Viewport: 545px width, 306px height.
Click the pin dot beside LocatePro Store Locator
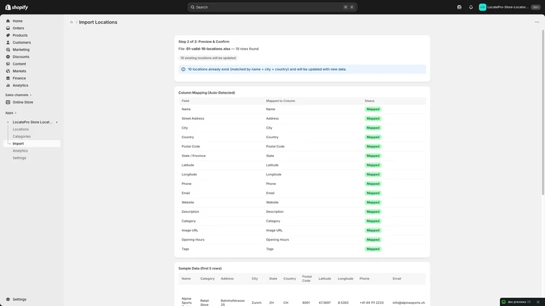tap(57, 122)
